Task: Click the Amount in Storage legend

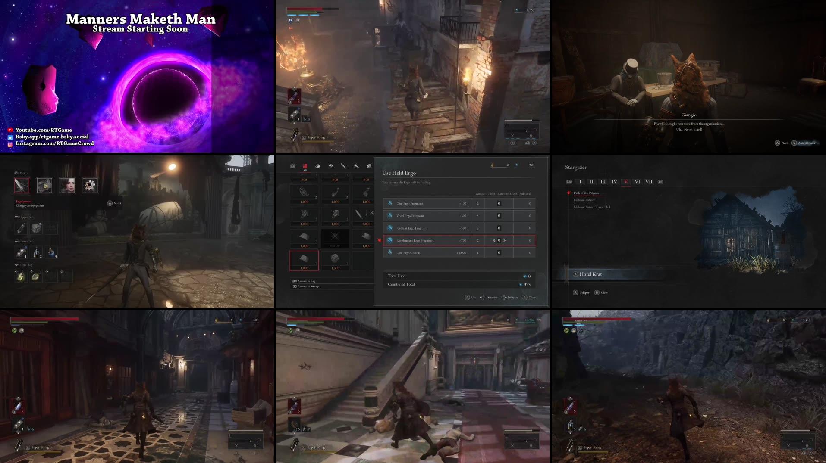Action: [306, 286]
